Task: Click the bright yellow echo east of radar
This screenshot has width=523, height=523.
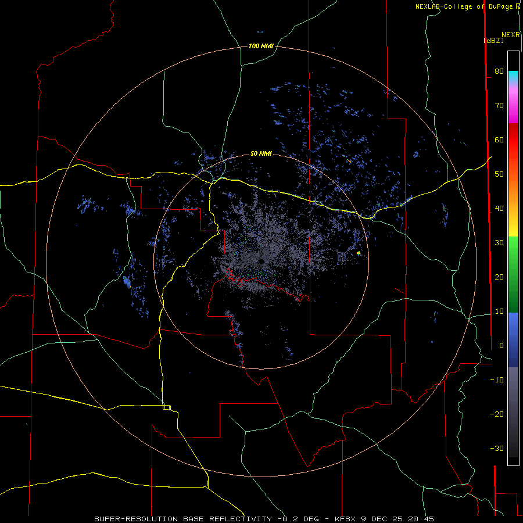Action: 359,253
